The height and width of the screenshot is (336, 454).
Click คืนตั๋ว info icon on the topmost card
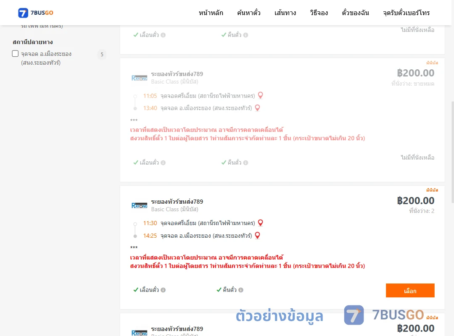(x=245, y=35)
